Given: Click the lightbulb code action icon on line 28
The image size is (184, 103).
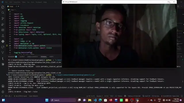Looking at the screenshot, I should pyautogui.click(x=7, y=45).
